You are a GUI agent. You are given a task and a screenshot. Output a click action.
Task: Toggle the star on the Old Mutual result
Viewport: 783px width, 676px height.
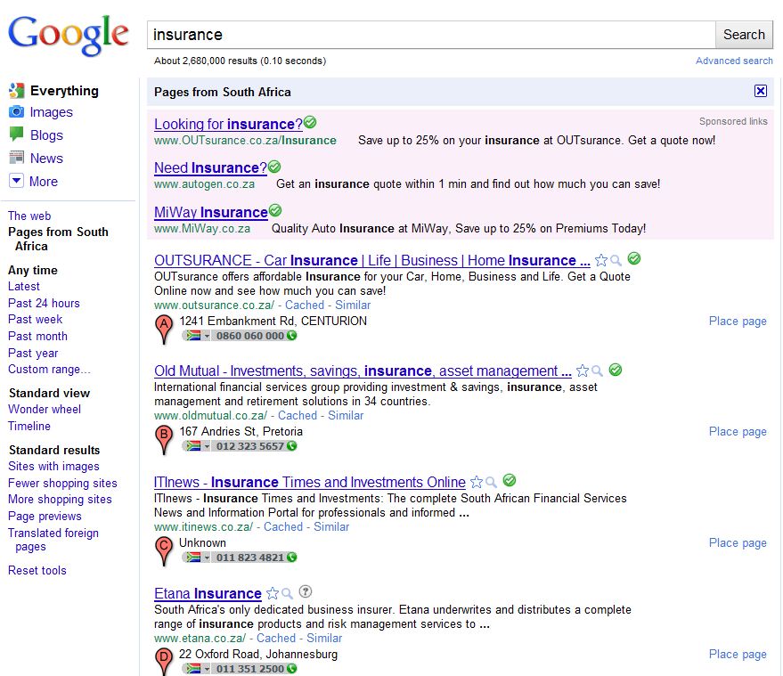(583, 370)
